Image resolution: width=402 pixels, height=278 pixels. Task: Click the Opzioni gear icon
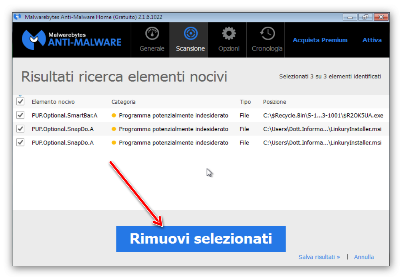coord(229,33)
